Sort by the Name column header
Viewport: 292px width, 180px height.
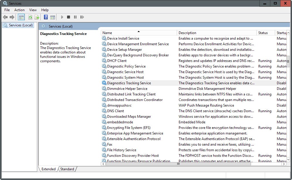139,33
